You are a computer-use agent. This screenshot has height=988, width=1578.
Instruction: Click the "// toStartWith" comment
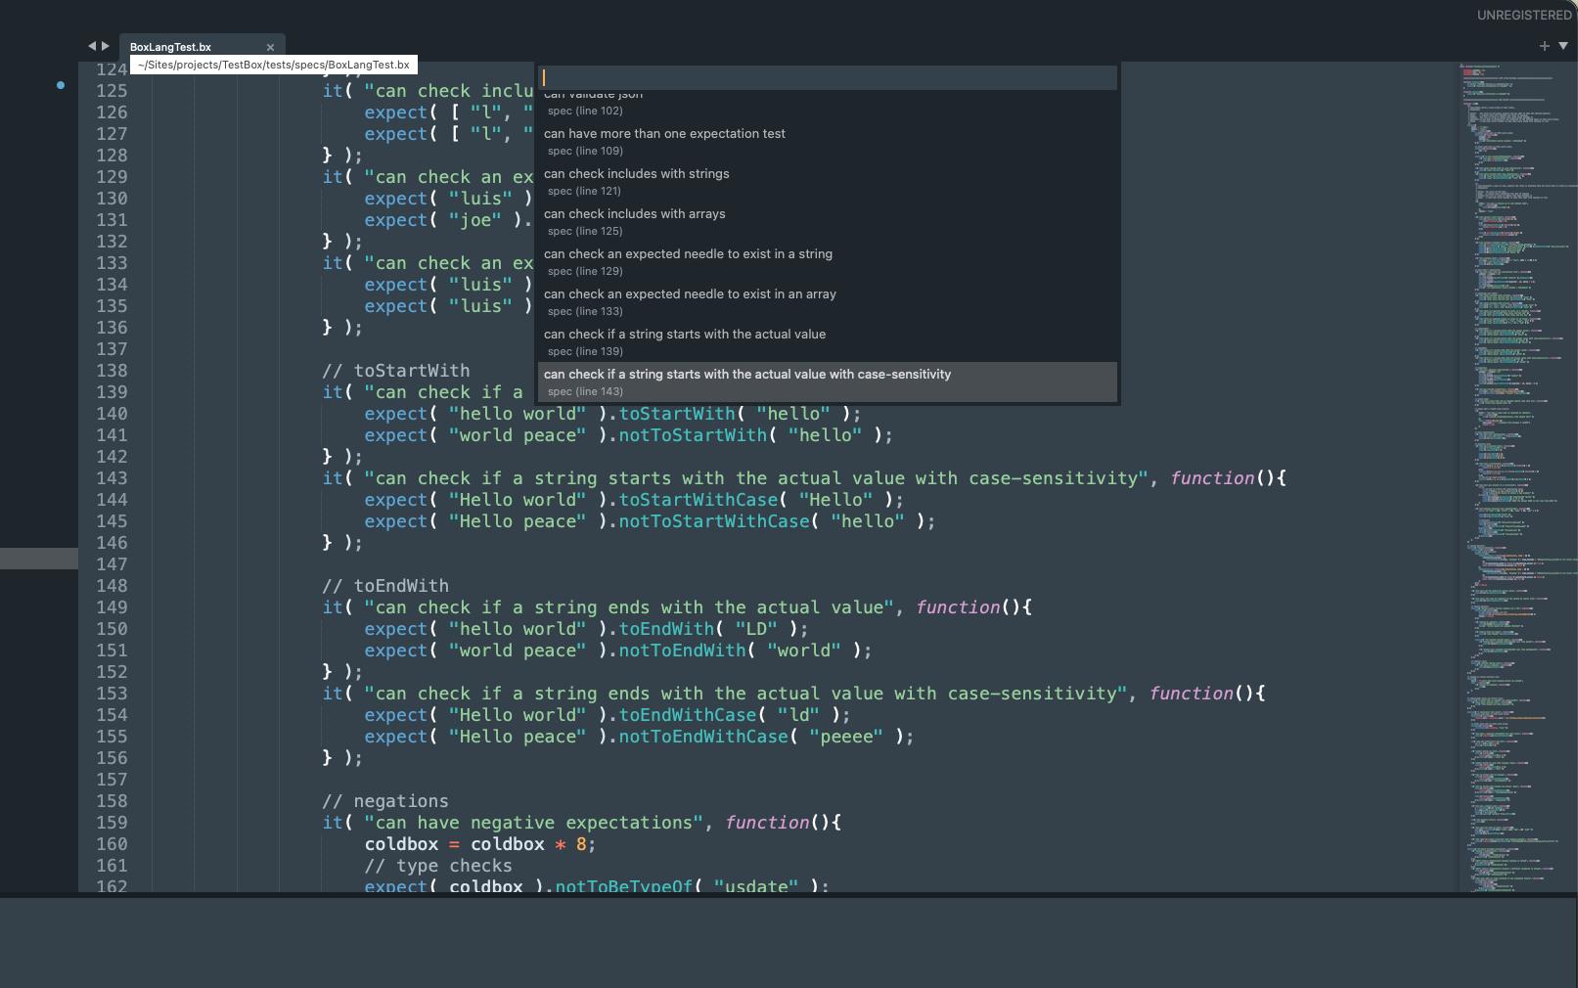[396, 371]
